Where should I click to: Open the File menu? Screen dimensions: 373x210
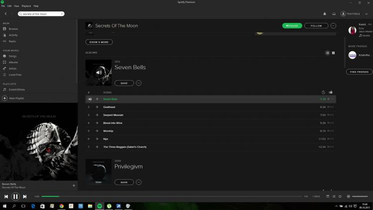click(3, 6)
